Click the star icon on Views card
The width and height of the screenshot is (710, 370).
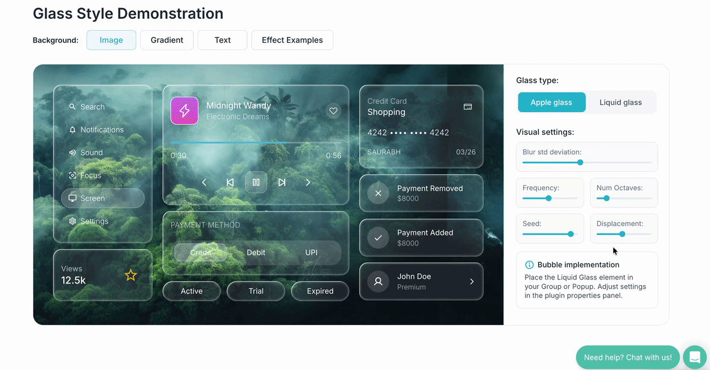[131, 276]
